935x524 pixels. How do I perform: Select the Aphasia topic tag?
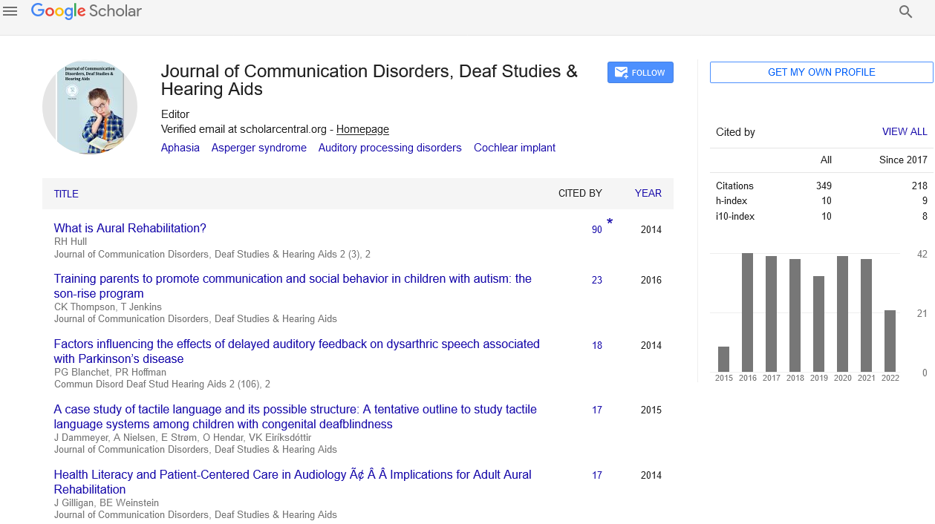(180, 148)
